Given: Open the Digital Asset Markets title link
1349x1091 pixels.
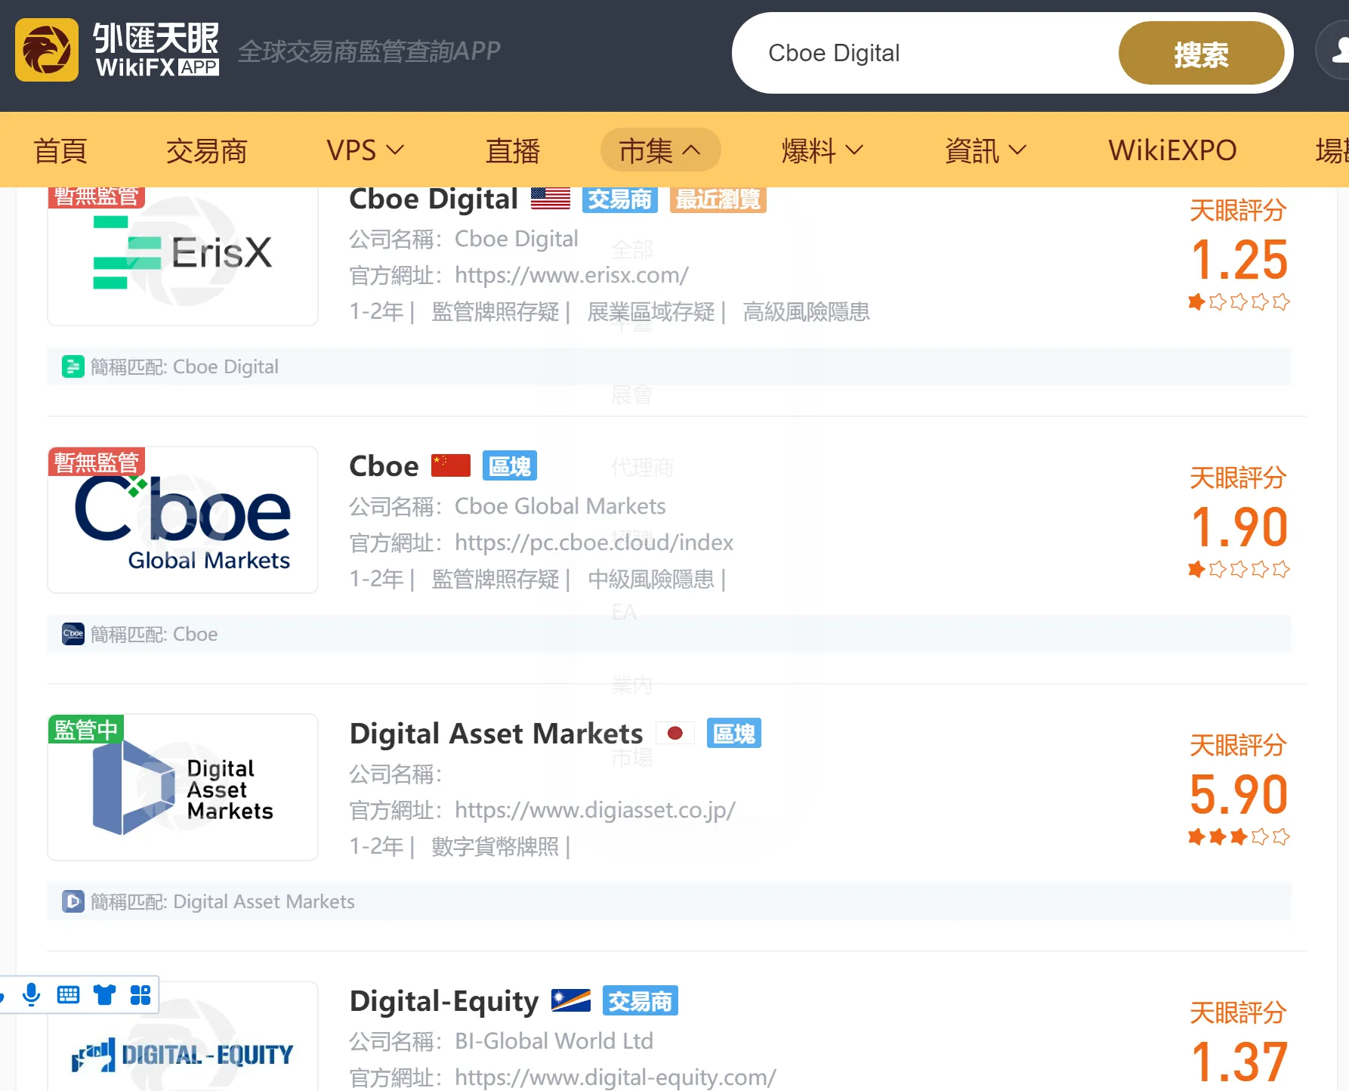Looking at the screenshot, I should tap(496, 734).
